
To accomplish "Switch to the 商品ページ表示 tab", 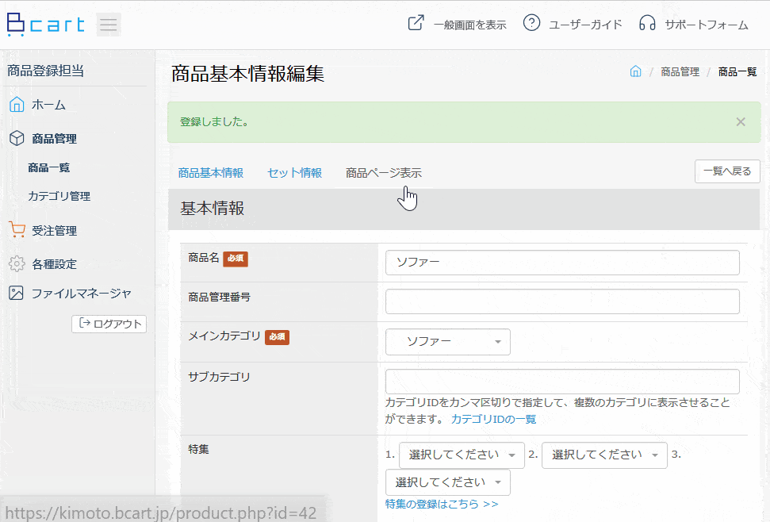I will click(384, 173).
